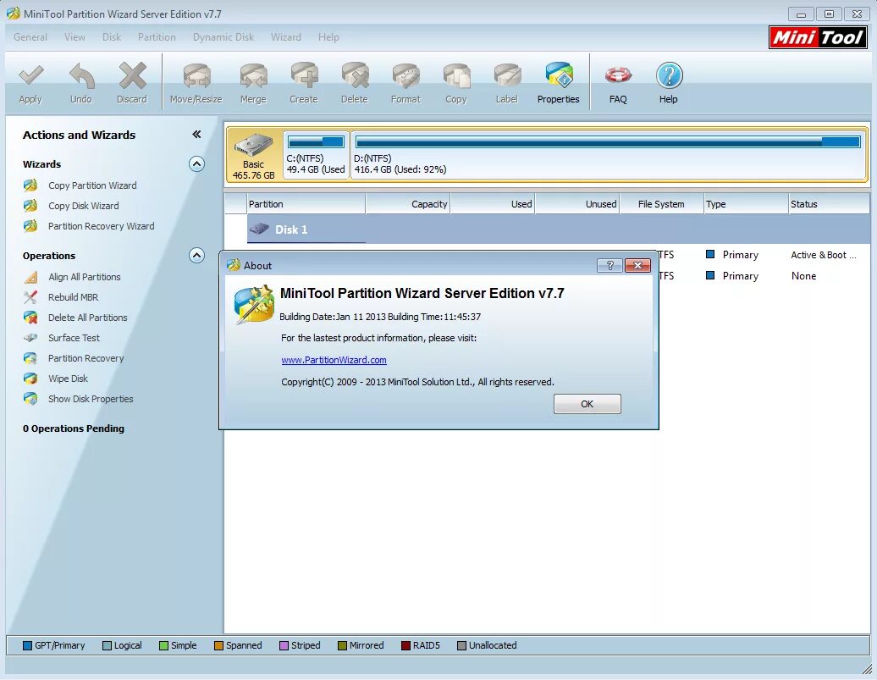The image size is (877, 680).
Task: Run Delete All Partitions operation
Action: pos(88,318)
